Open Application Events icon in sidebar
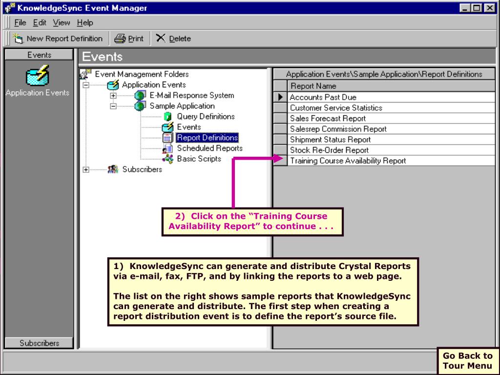500x375 pixels. coord(37,75)
